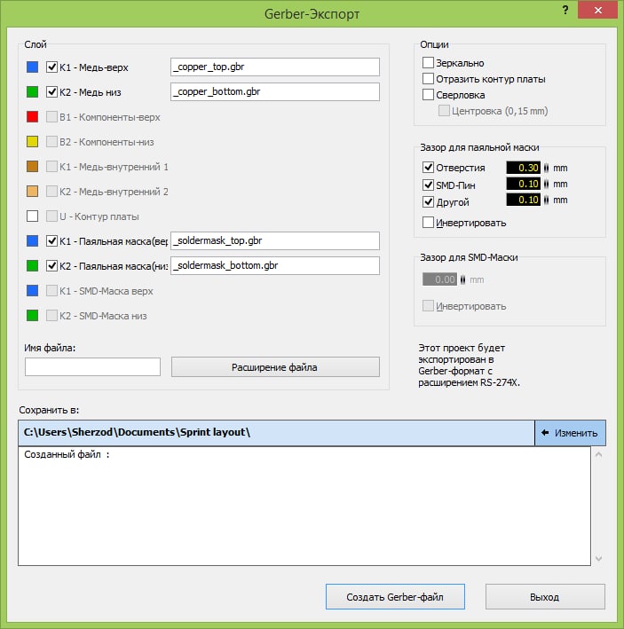Click the Другой 0.10 value field
Image resolution: width=624 pixels, height=629 pixels.
[524, 200]
